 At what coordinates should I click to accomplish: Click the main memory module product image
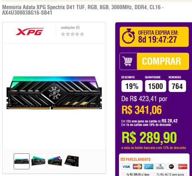click(x=54, y=93)
